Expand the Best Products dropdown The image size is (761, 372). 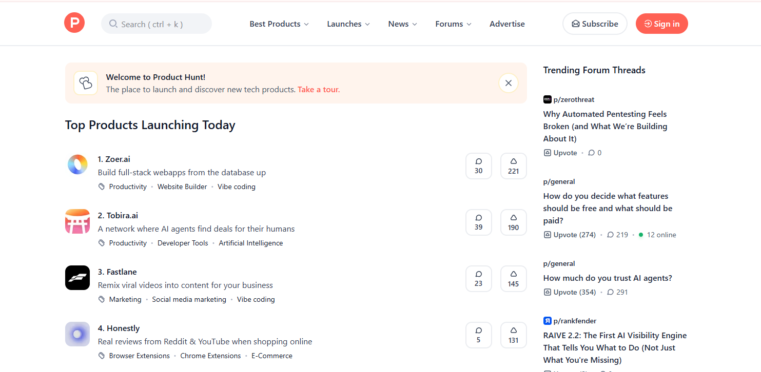click(279, 24)
